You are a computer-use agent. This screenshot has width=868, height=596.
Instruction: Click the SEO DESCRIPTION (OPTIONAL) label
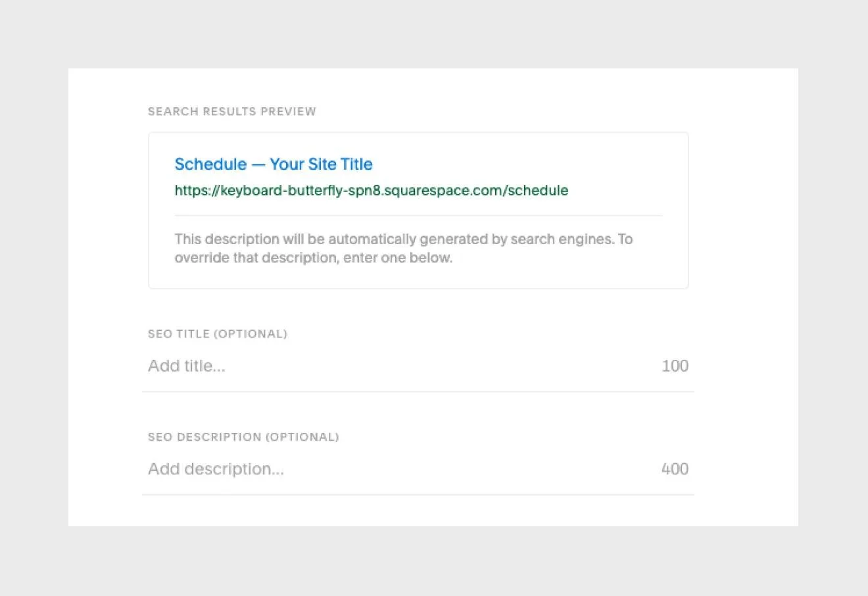243,437
